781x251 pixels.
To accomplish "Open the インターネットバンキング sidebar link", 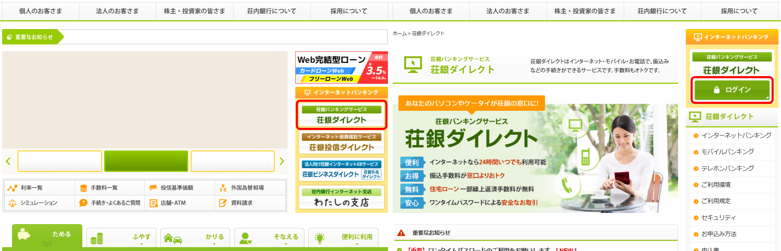I will (x=736, y=136).
